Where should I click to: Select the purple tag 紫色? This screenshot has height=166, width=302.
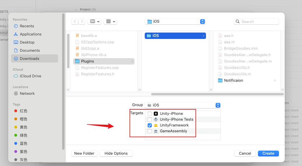[21, 151]
